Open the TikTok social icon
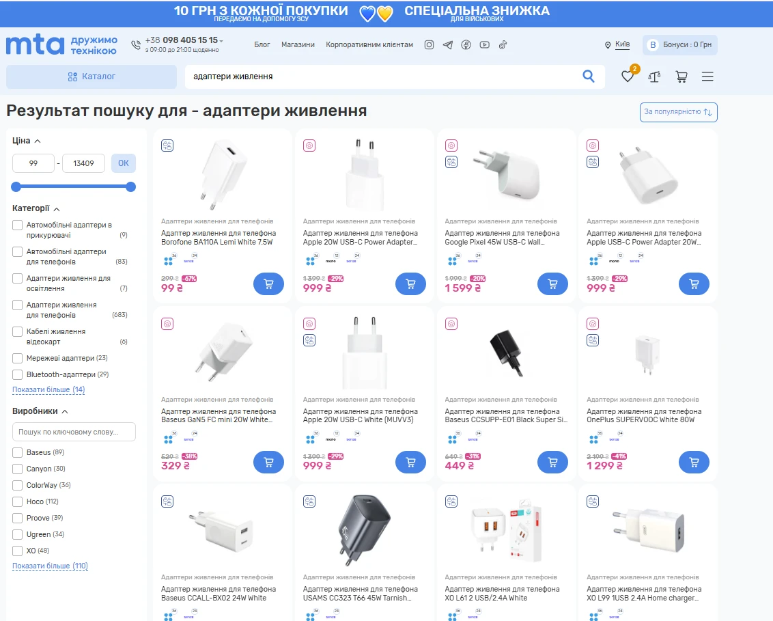 (x=503, y=45)
